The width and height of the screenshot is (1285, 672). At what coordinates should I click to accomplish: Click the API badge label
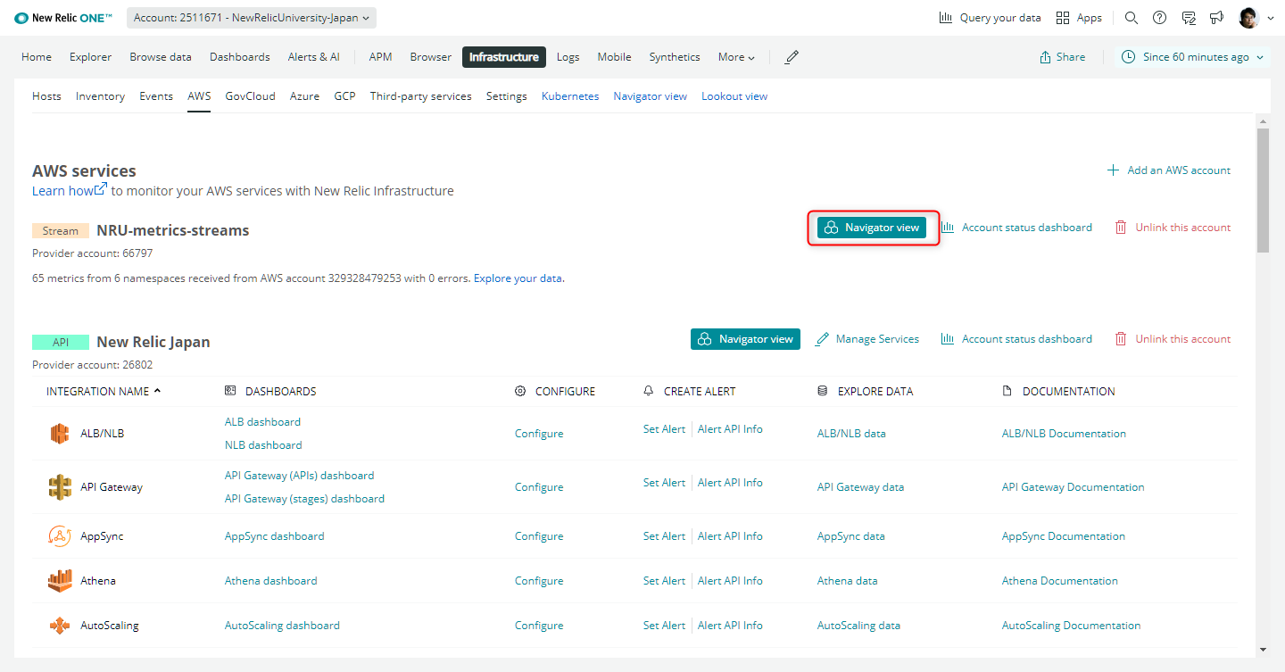[x=61, y=342]
